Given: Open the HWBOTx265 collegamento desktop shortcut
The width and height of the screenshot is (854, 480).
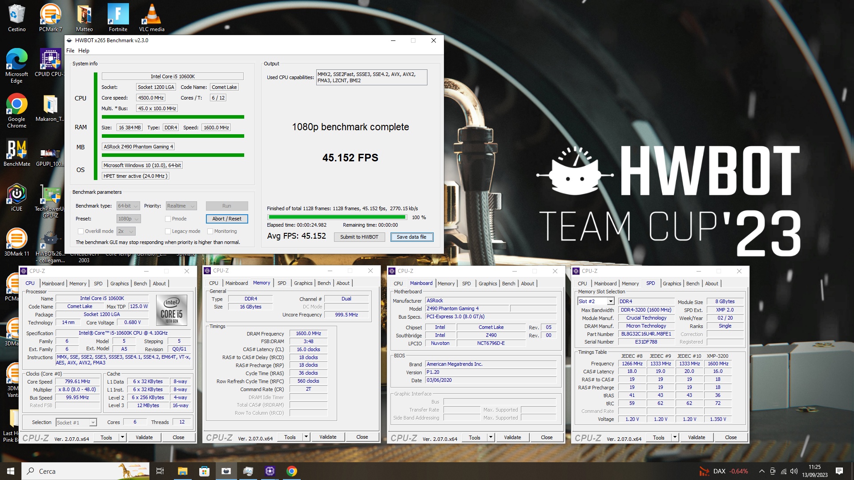Looking at the screenshot, I should point(50,246).
